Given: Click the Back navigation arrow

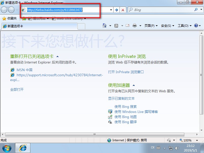Looking at the screenshot, I should coord(4,10).
